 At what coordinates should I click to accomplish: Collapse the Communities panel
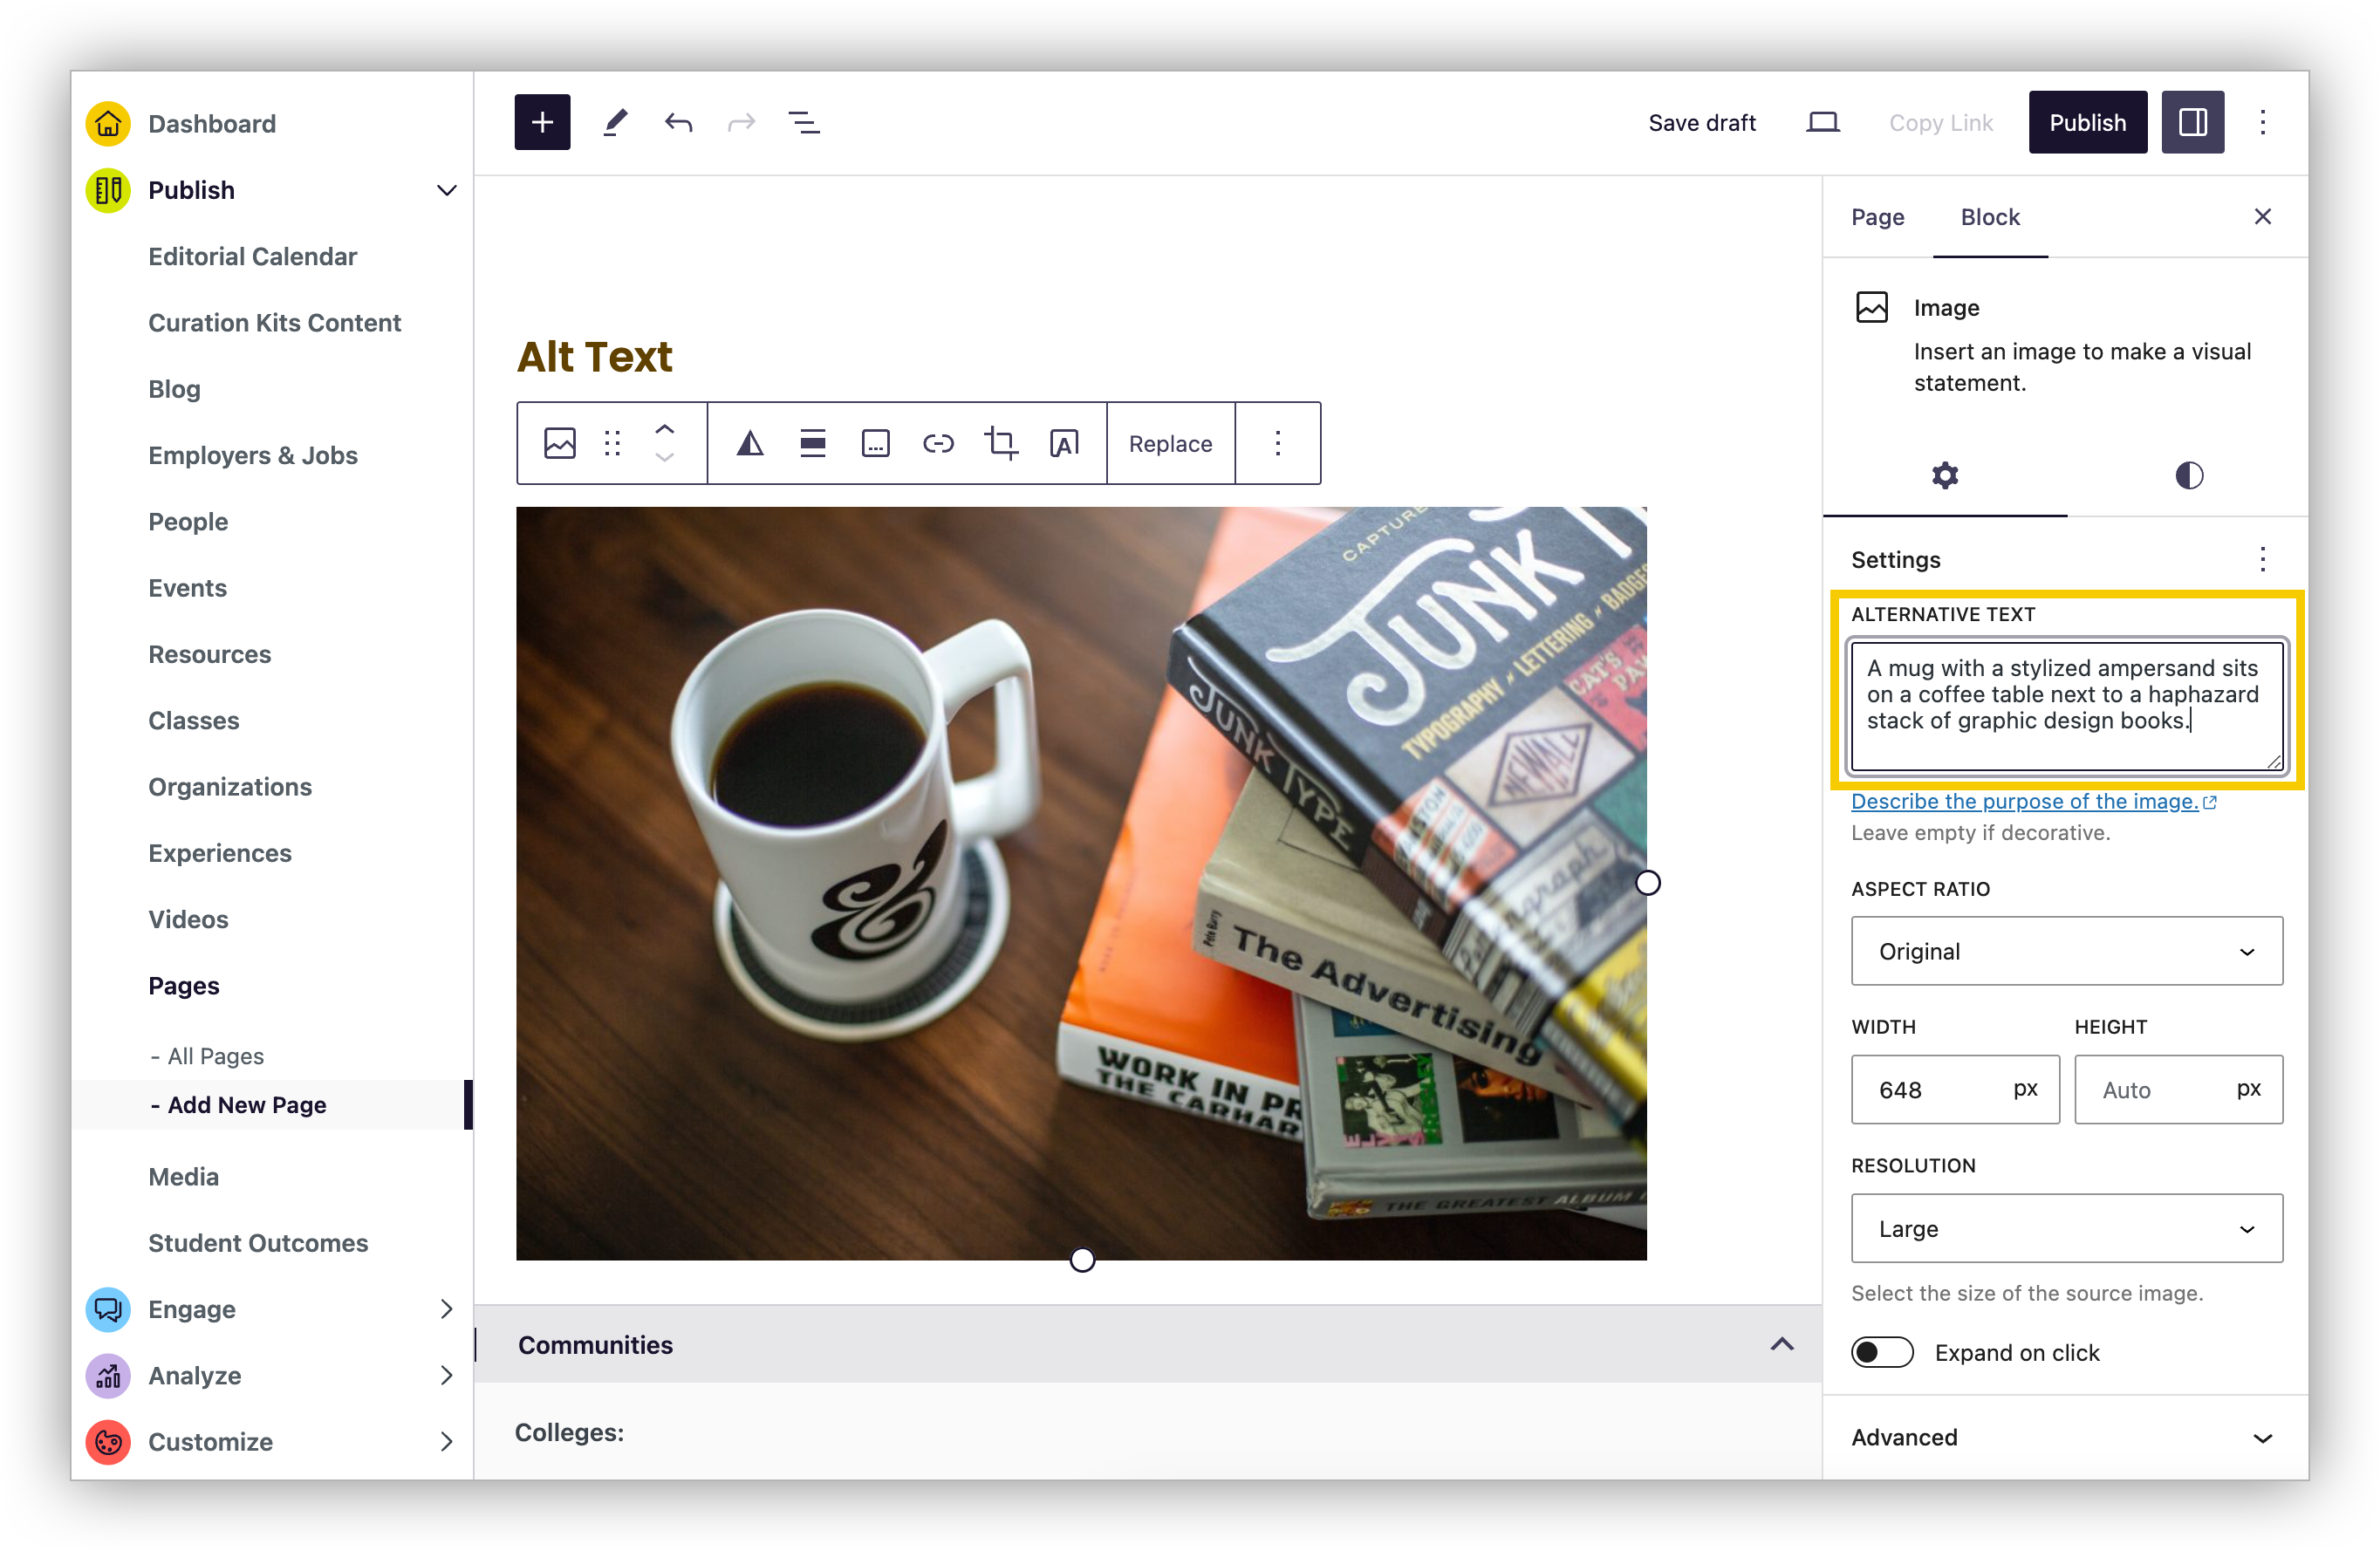[x=1781, y=1344]
